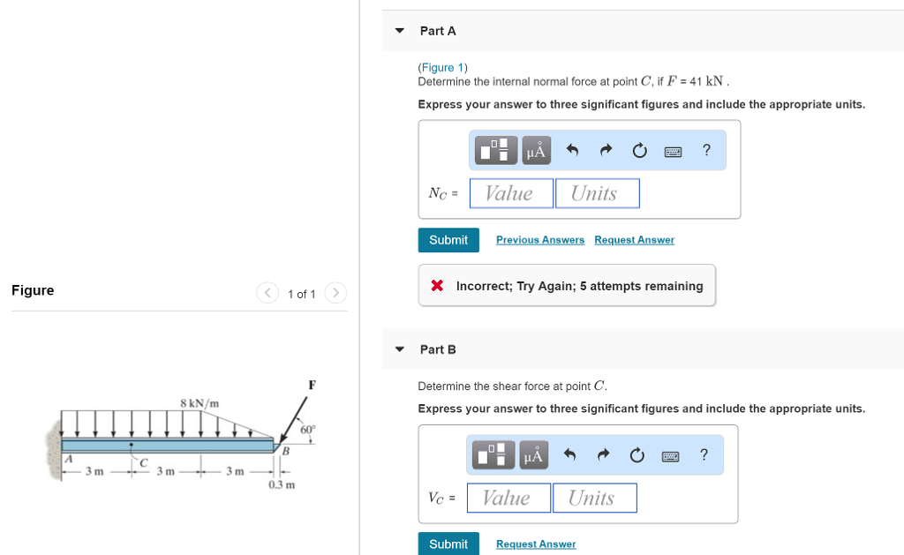The width and height of the screenshot is (904, 555).
Task: Reset the Part A answer with the circular arrow
Action: coord(639,151)
